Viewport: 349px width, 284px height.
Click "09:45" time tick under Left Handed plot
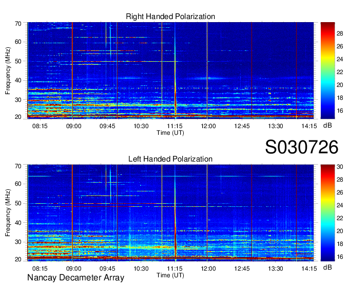(107, 269)
